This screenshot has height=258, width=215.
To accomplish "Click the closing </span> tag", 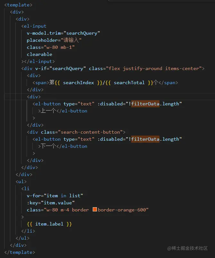I will (168, 83).
